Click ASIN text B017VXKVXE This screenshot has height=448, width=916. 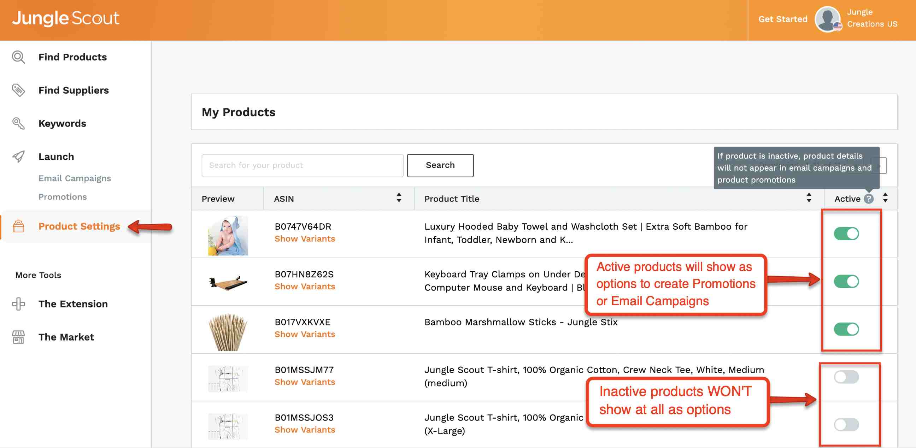[x=303, y=322]
